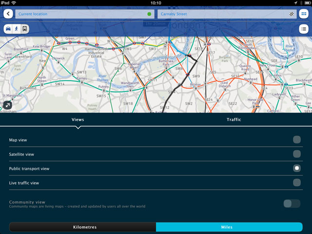Open the route list icon
The height and width of the screenshot is (234, 312).
(304, 29)
